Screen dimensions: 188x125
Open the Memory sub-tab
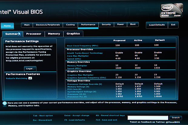pyautogui.click(x=54, y=34)
